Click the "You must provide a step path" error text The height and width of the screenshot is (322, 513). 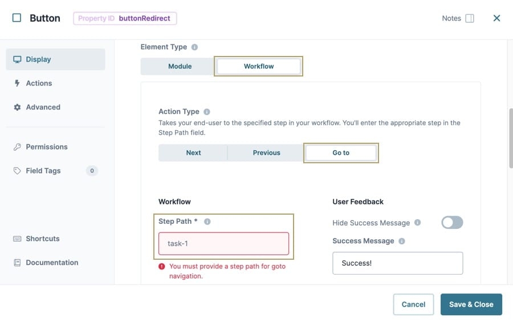pyautogui.click(x=227, y=271)
